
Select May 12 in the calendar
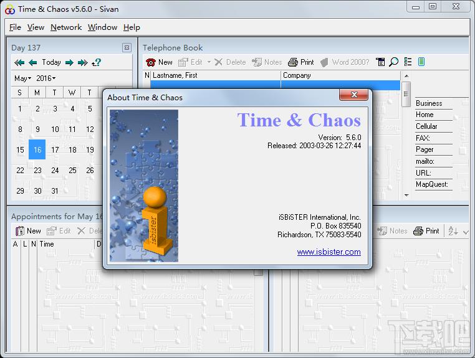pyautogui.click(x=90, y=130)
